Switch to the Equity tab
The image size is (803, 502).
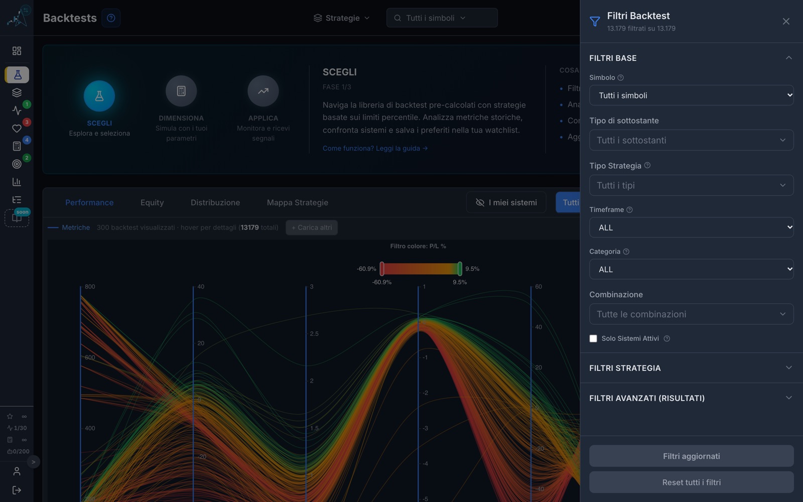152,202
